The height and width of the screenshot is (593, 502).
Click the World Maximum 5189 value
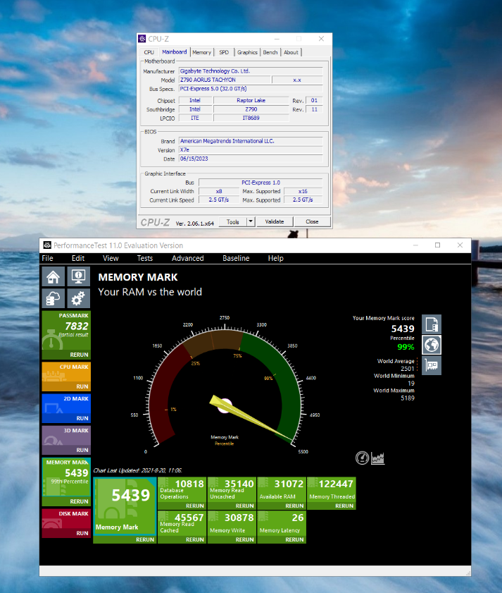click(x=408, y=398)
